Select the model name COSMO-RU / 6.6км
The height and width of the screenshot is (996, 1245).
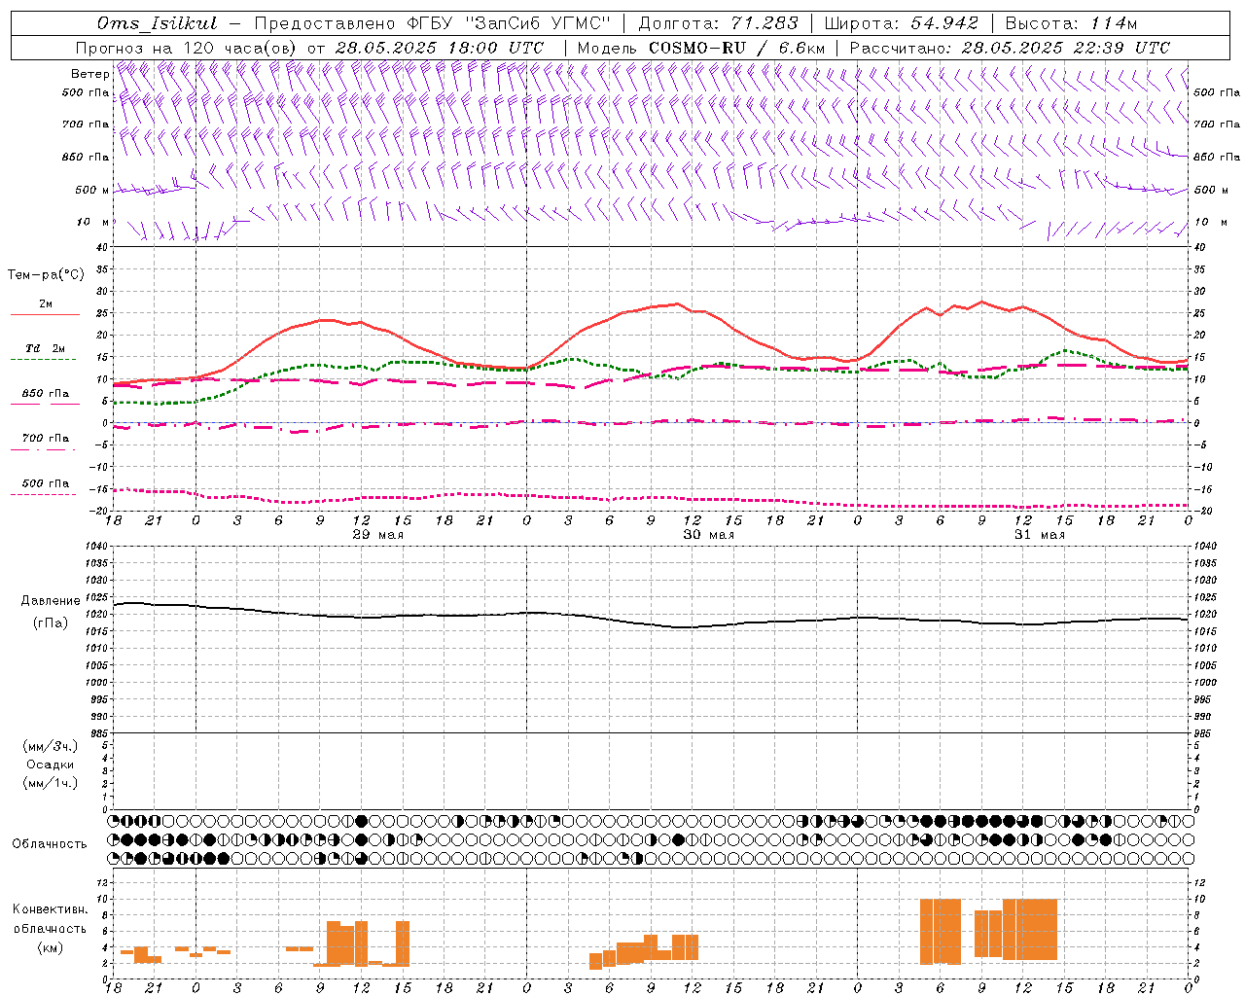click(x=736, y=48)
